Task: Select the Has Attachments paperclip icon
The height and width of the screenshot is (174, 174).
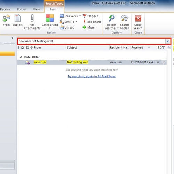Action: [x=32, y=18]
